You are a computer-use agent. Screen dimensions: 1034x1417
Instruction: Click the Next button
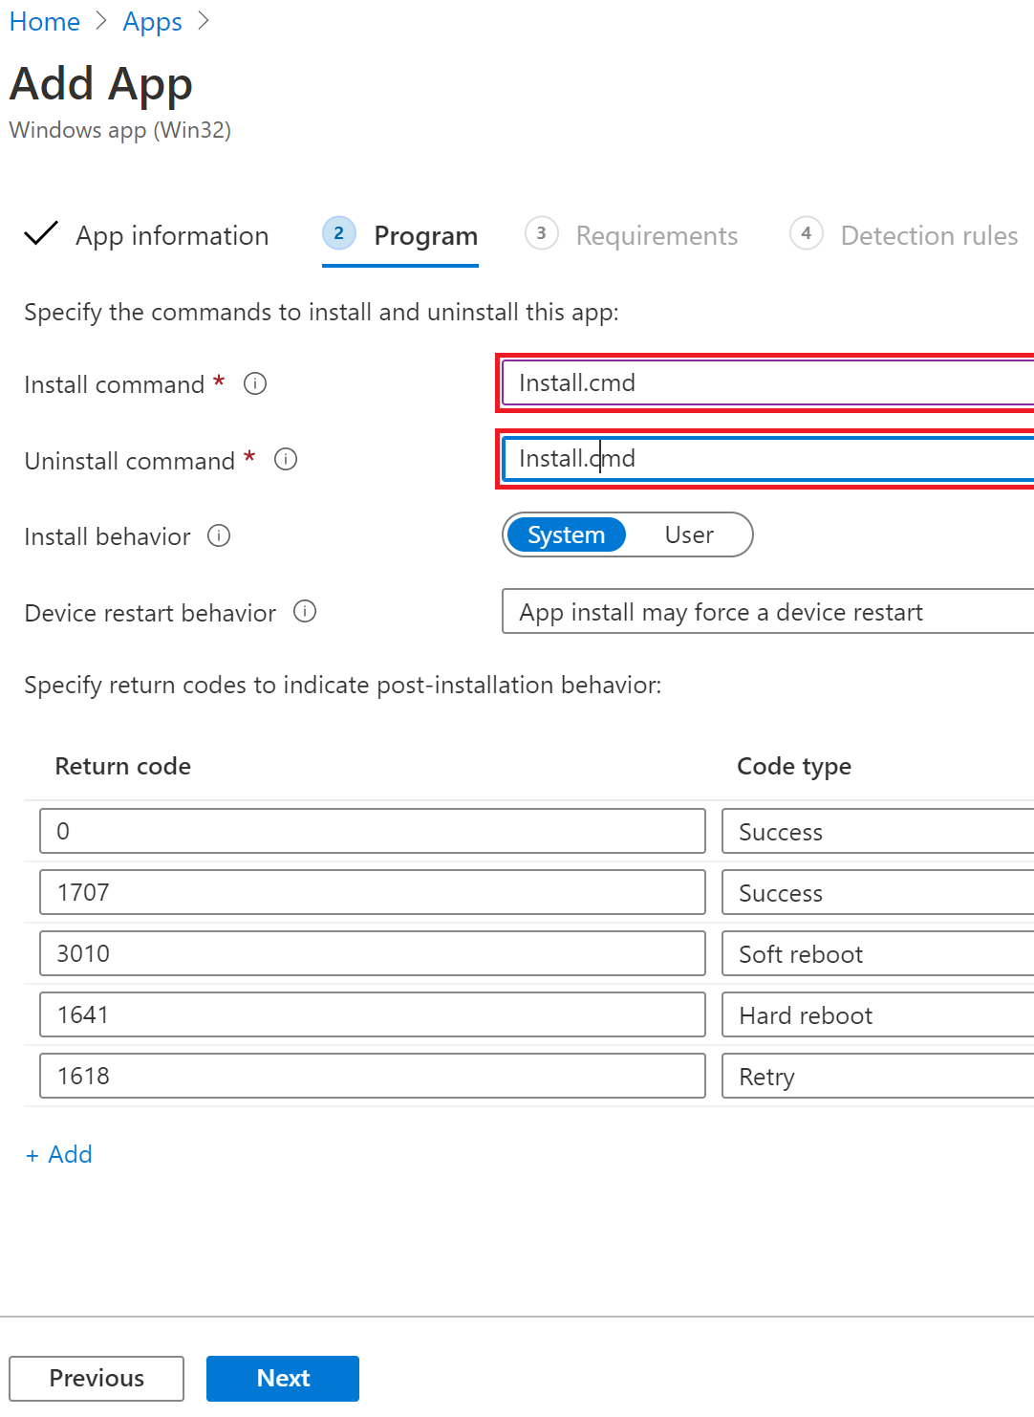pyautogui.click(x=282, y=1378)
